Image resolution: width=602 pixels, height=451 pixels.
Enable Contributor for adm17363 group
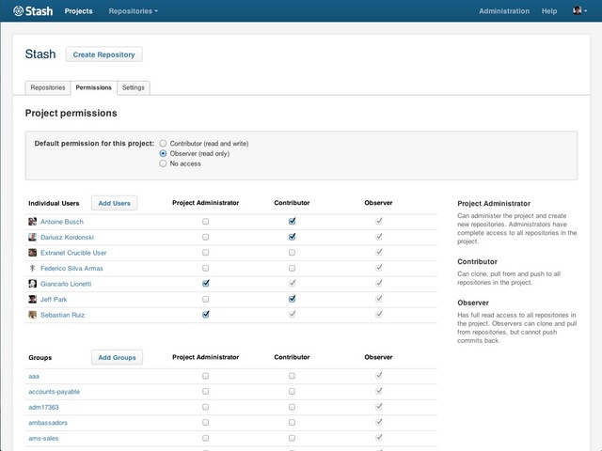pos(293,407)
